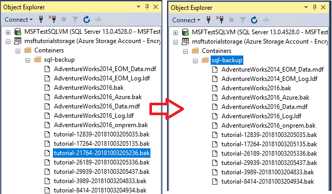332x194 pixels.
Task: Select AdventureWorks2016_Azure.bak in right panel
Action: tap(265, 98)
